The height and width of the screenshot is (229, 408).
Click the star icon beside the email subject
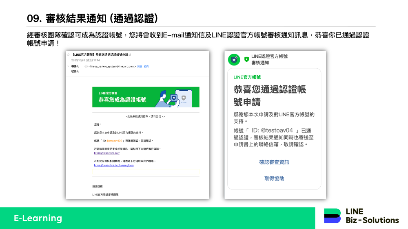point(68,55)
